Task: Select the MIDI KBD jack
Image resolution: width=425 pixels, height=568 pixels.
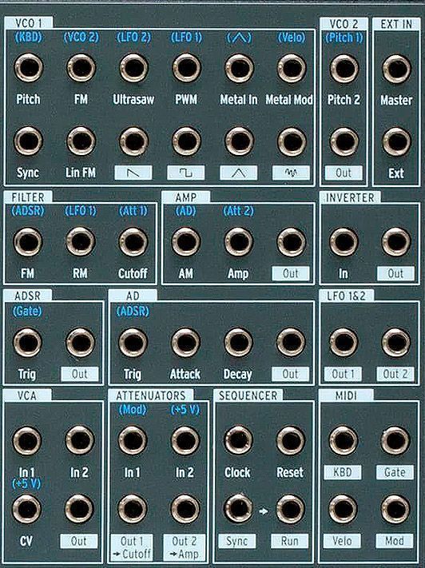Action: 344,440
